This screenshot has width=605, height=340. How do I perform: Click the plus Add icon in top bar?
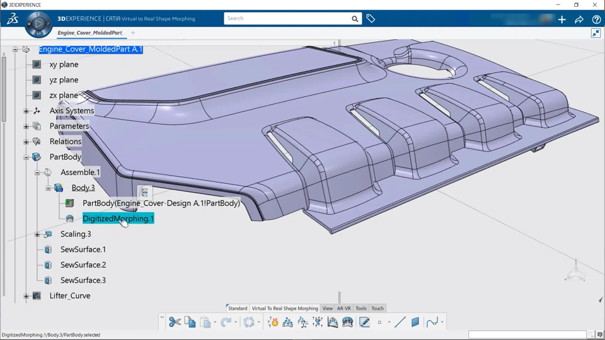(x=562, y=20)
